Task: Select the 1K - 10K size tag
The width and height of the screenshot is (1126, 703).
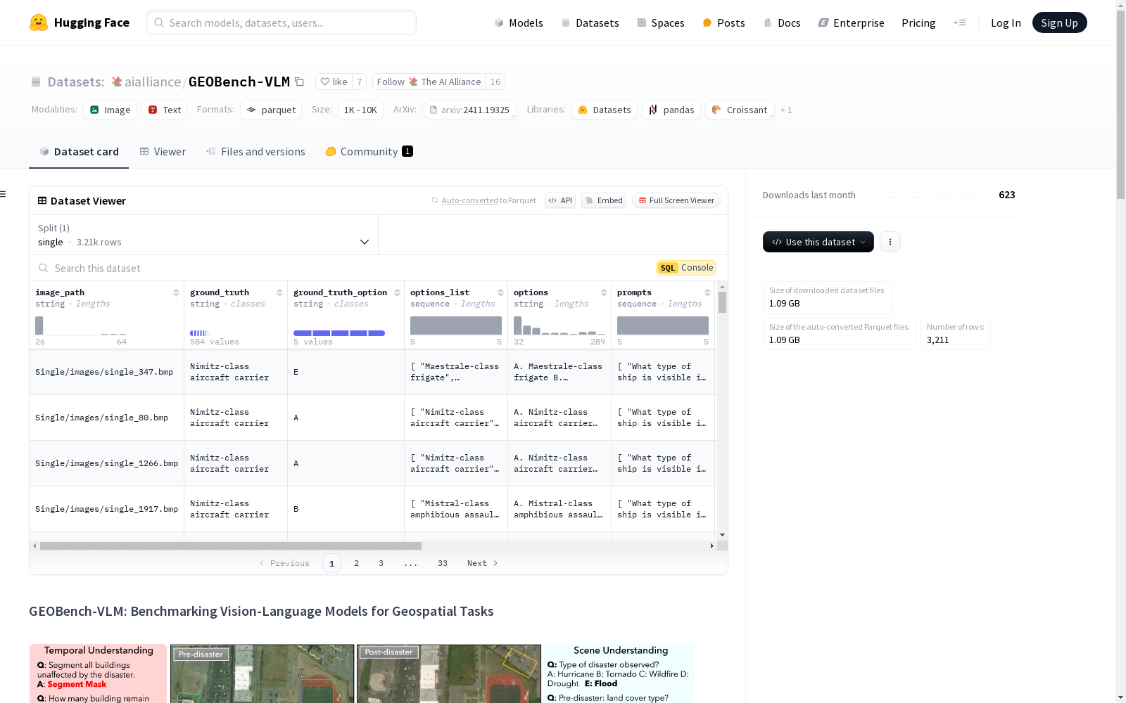Action: pyautogui.click(x=360, y=110)
